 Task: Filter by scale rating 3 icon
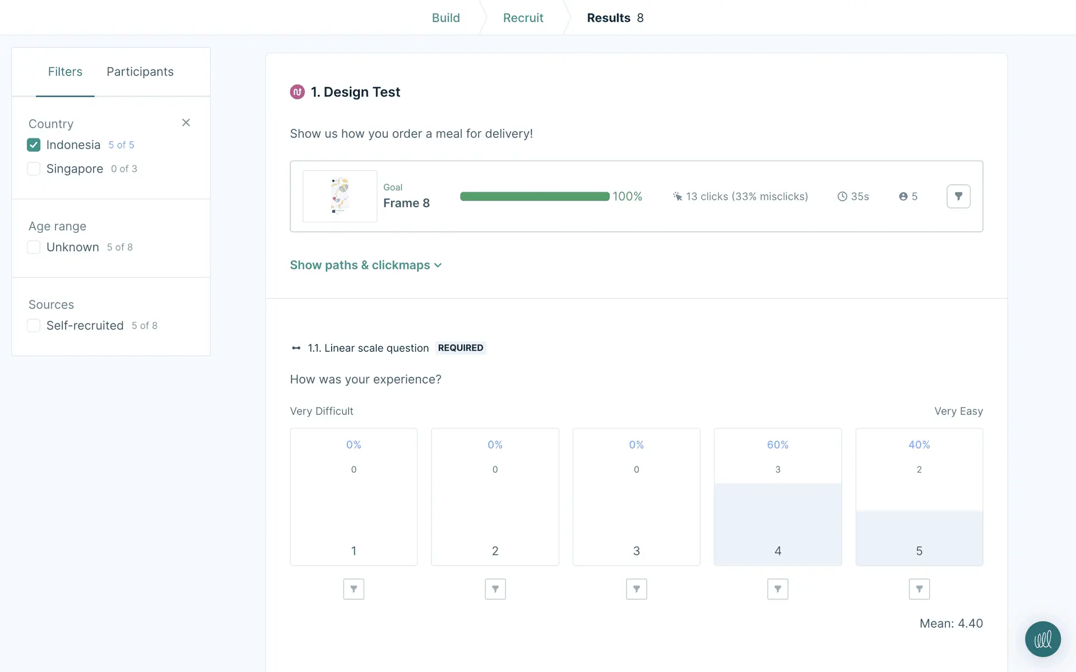click(636, 589)
